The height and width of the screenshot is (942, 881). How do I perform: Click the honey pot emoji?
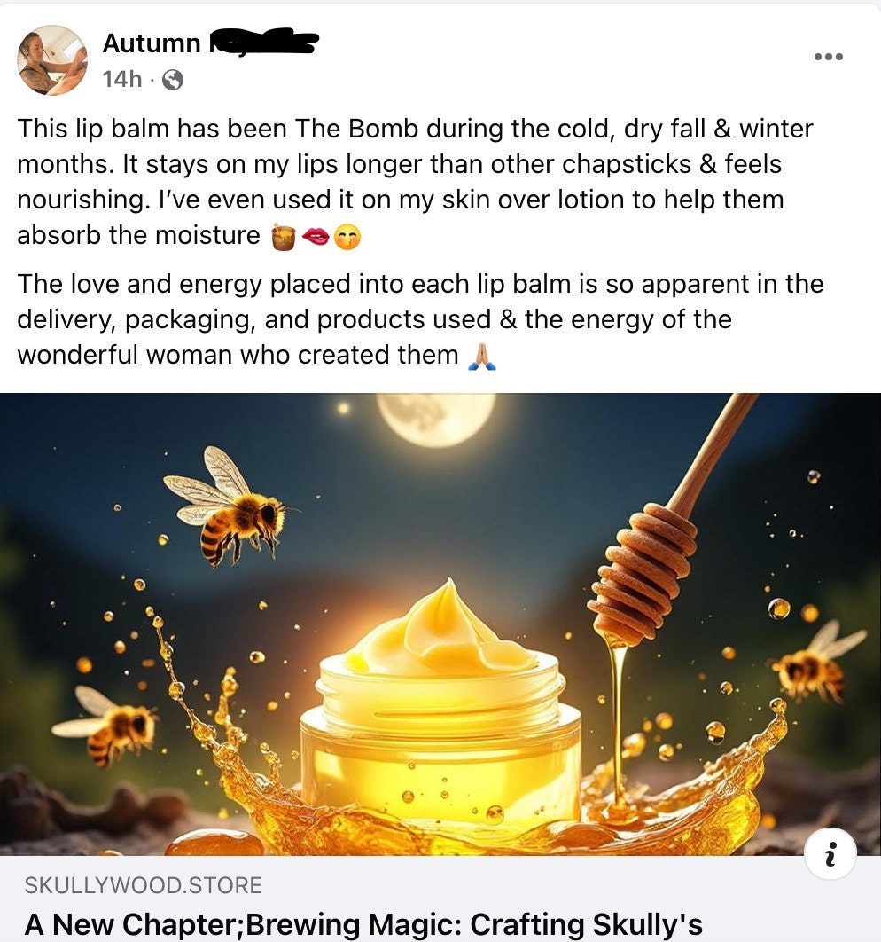tap(284, 238)
